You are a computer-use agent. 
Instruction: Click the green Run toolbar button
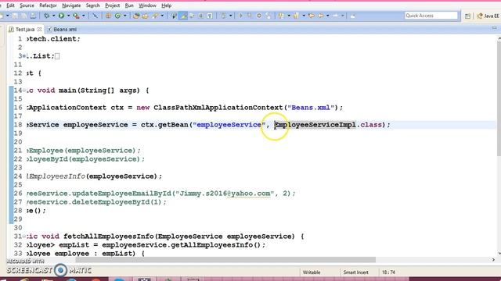tap(61, 16)
